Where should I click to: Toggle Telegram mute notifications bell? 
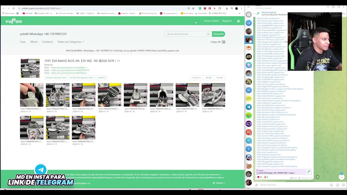pyautogui.click(x=332, y=185)
